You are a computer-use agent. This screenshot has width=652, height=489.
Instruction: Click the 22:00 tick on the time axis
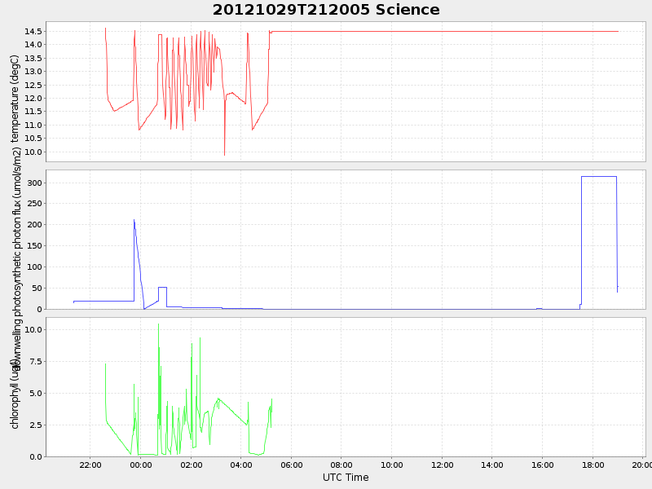pyautogui.click(x=90, y=465)
